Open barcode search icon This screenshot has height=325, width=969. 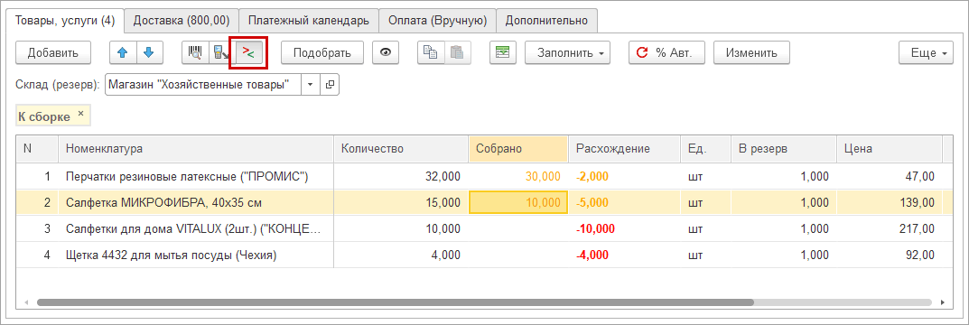195,52
